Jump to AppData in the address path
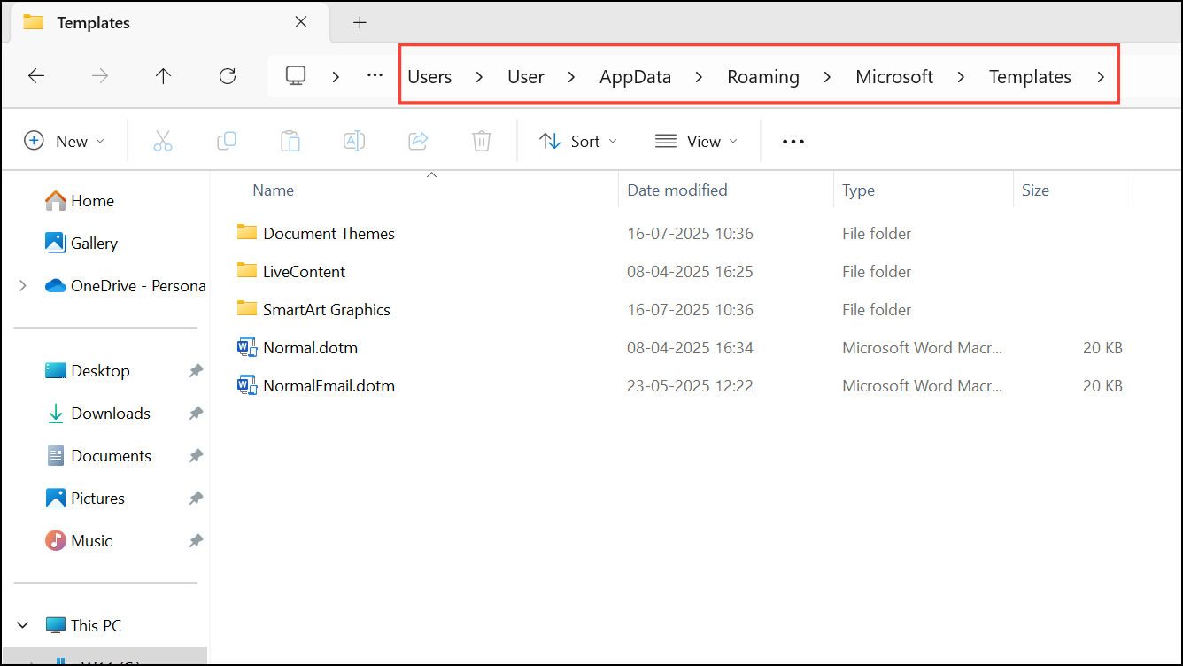 (635, 77)
